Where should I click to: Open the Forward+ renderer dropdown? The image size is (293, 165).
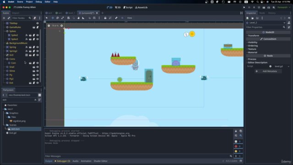[x=284, y=7]
